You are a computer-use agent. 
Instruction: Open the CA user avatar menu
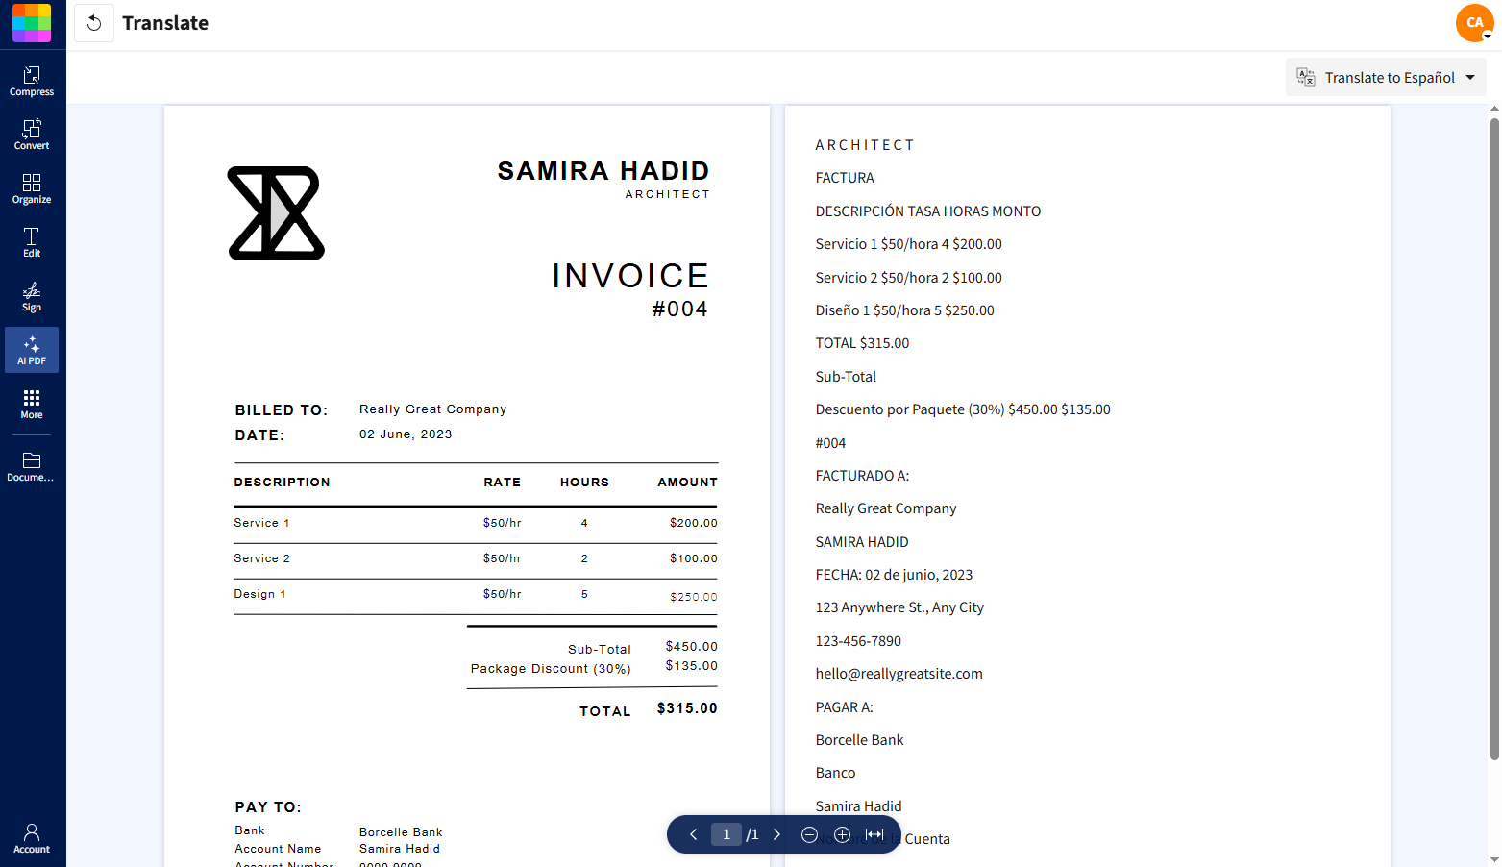click(x=1474, y=23)
